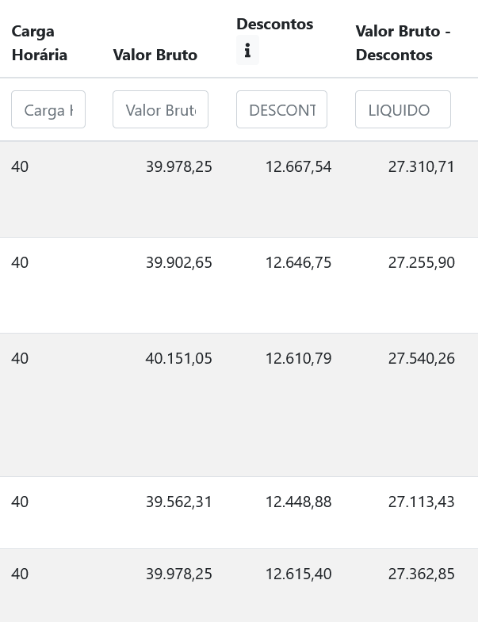Focus the Carga Horária filter input
478x622 pixels.
[x=48, y=110]
